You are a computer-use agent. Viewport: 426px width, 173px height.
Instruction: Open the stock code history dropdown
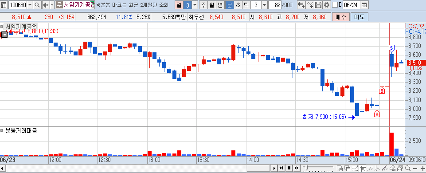[x=30, y=5]
